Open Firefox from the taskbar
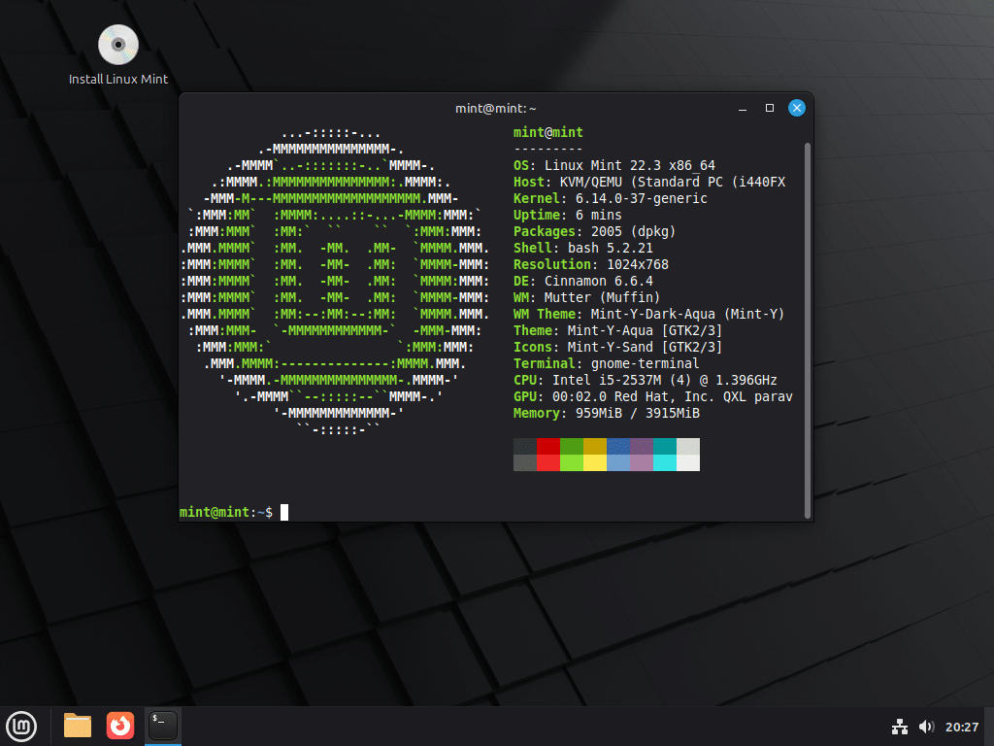The height and width of the screenshot is (746, 994). click(119, 726)
